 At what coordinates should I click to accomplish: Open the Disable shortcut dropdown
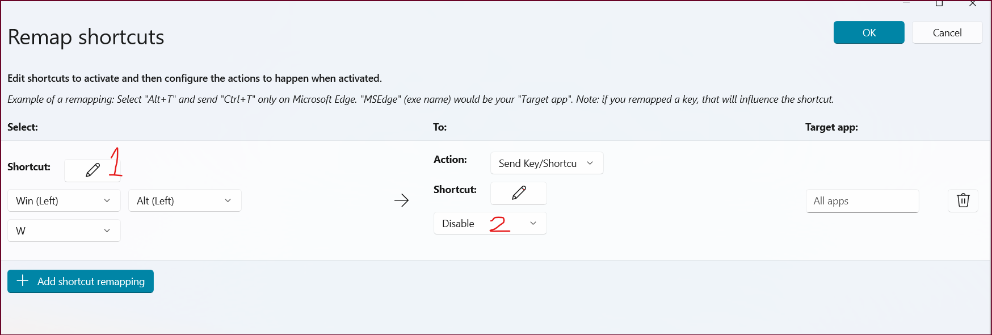point(490,223)
